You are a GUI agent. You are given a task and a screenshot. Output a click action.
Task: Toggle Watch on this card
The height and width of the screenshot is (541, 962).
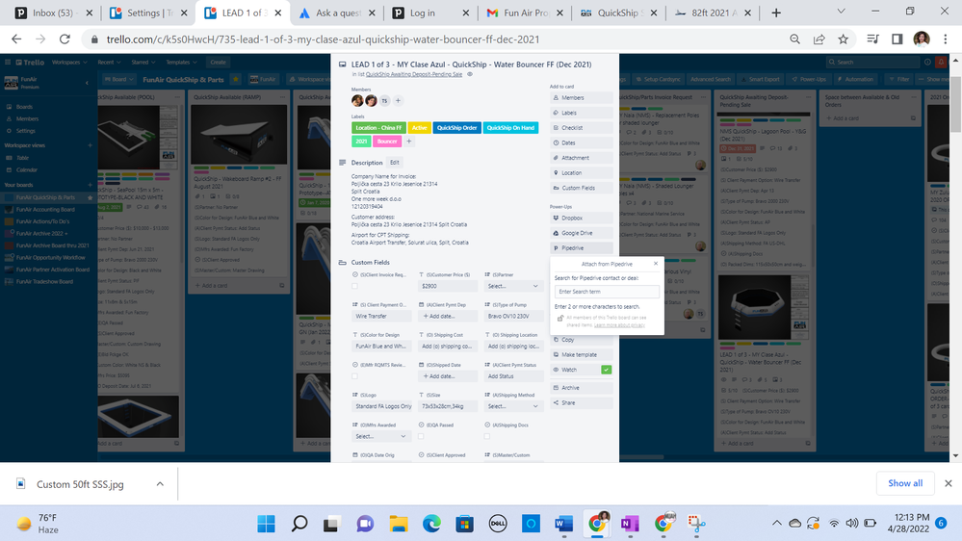coord(581,370)
